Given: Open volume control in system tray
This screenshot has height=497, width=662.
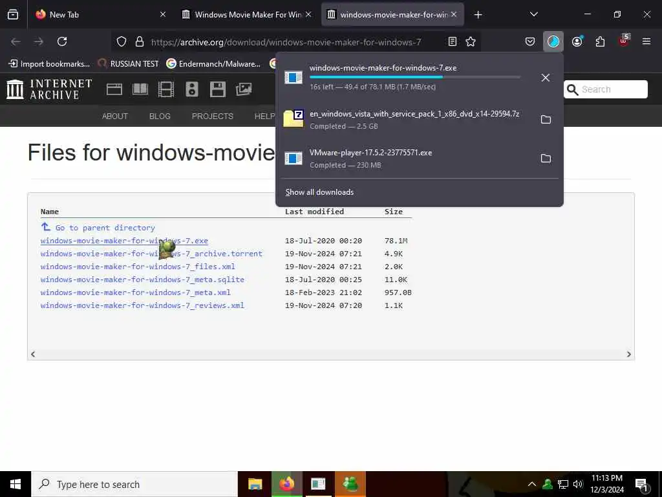Looking at the screenshot, I should (x=578, y=484).
